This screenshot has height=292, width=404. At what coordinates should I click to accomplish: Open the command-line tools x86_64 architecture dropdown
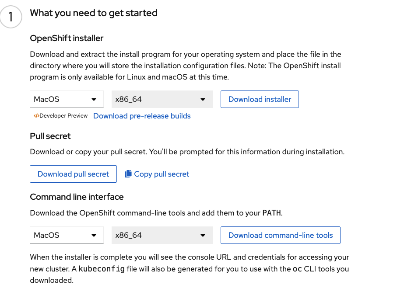(x=162, y=235)
